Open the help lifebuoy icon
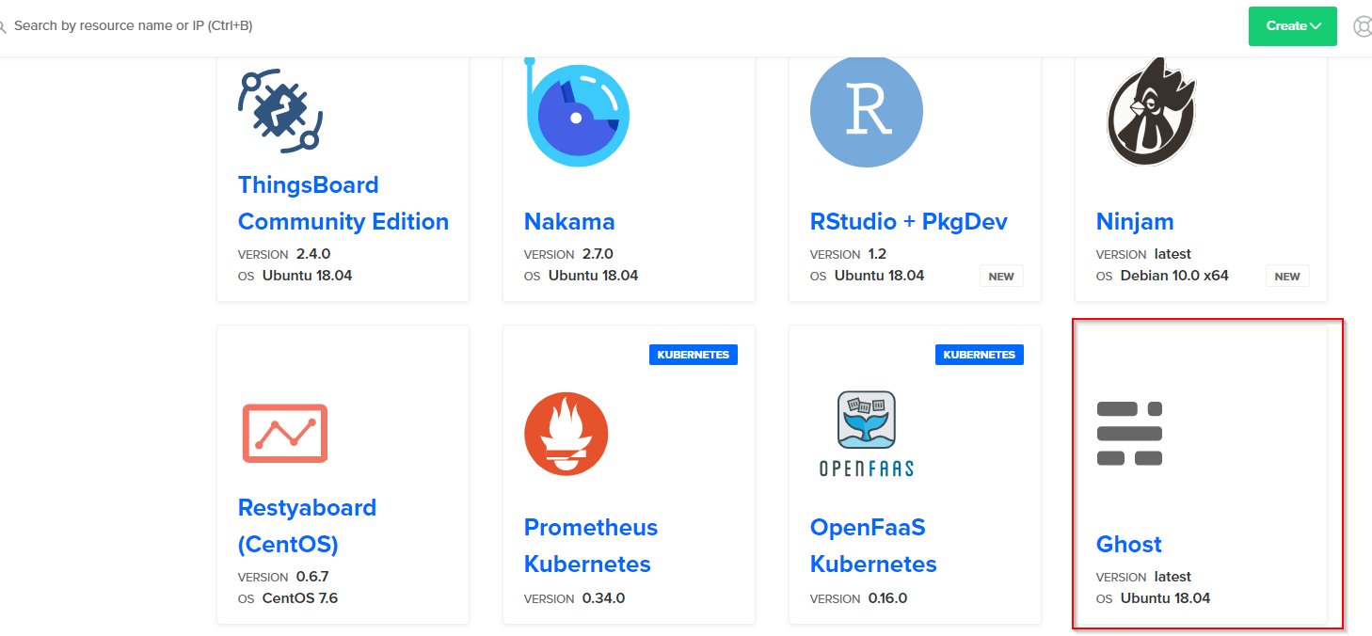The image size is (1372, 636). [x=1363, y=26]
